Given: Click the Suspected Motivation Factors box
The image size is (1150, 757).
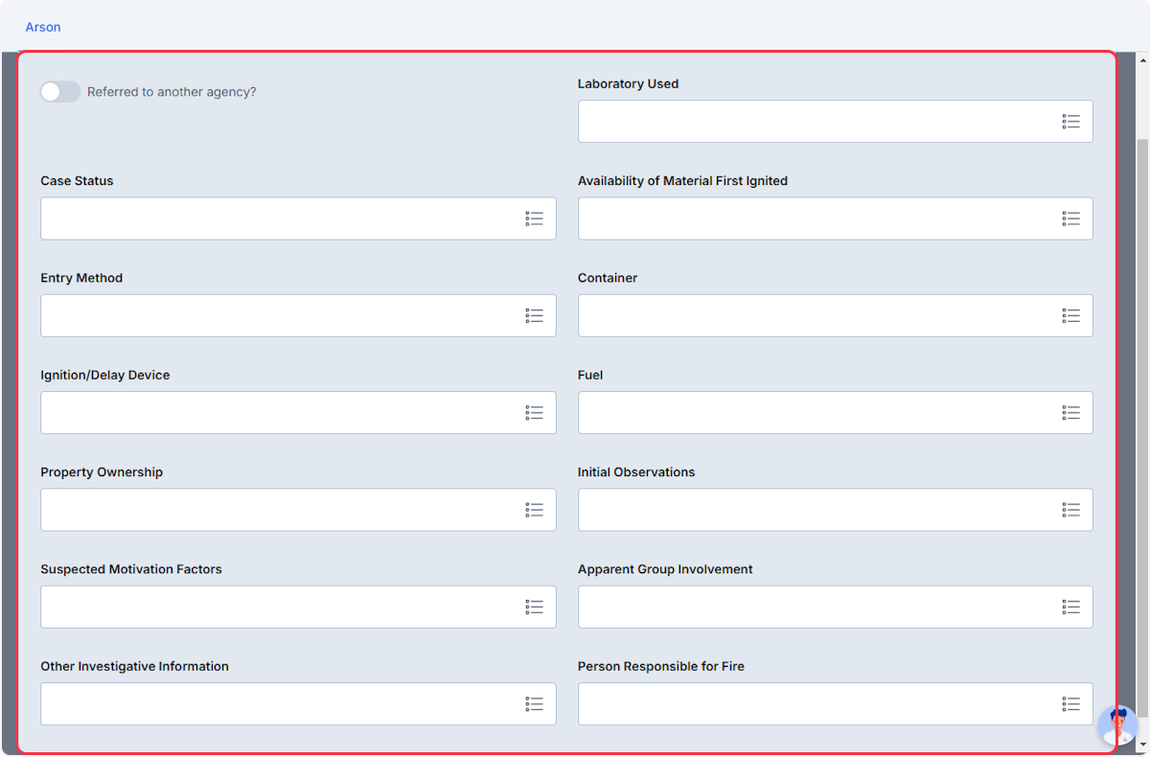Looking at the screenshot, I should [298, 607].
